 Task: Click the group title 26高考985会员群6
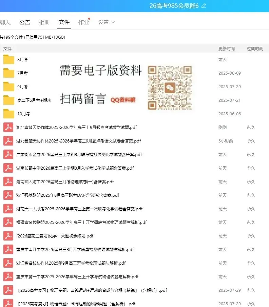click(174, 6)
